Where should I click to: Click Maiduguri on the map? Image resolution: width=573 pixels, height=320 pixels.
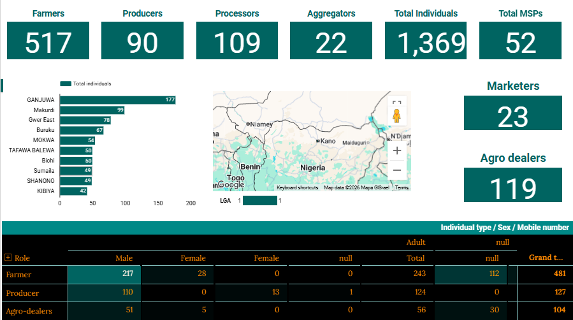(x=354, y=142)
